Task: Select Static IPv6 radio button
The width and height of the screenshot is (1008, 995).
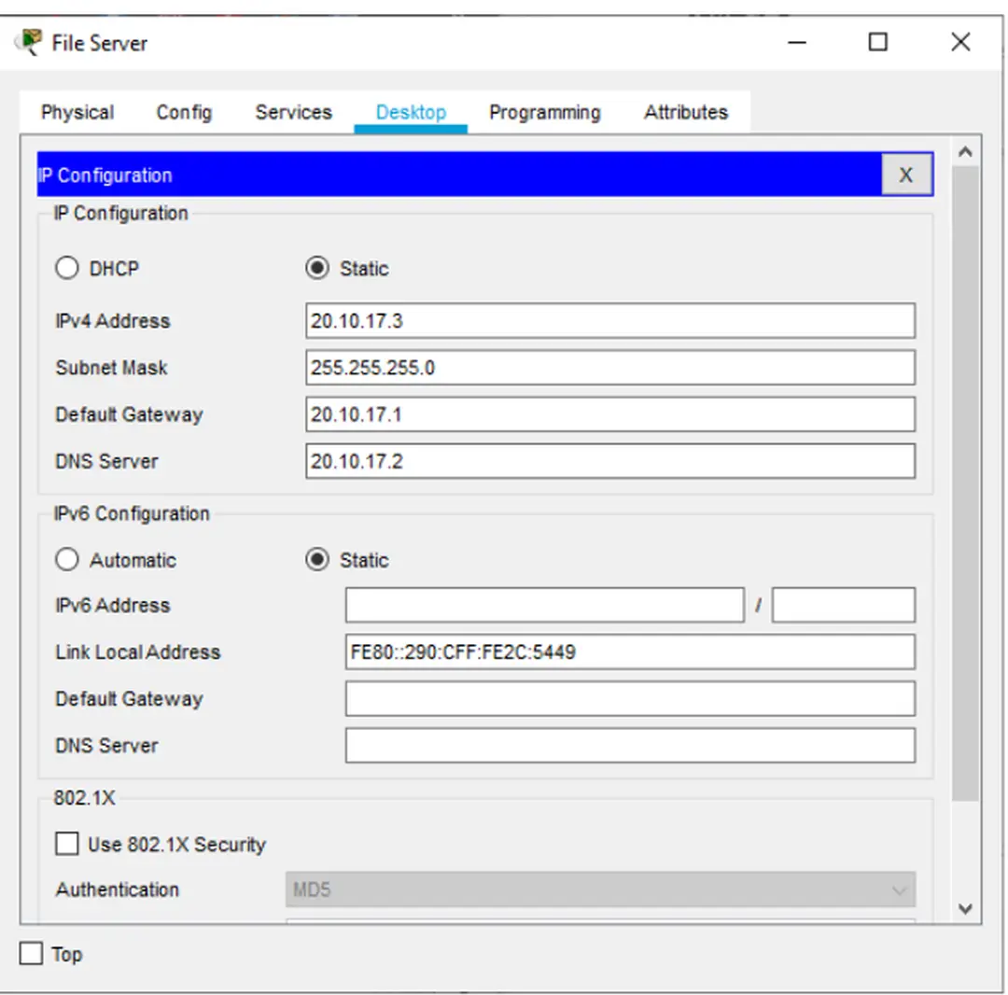Action: pyautogui.click(x=317, y=560)
